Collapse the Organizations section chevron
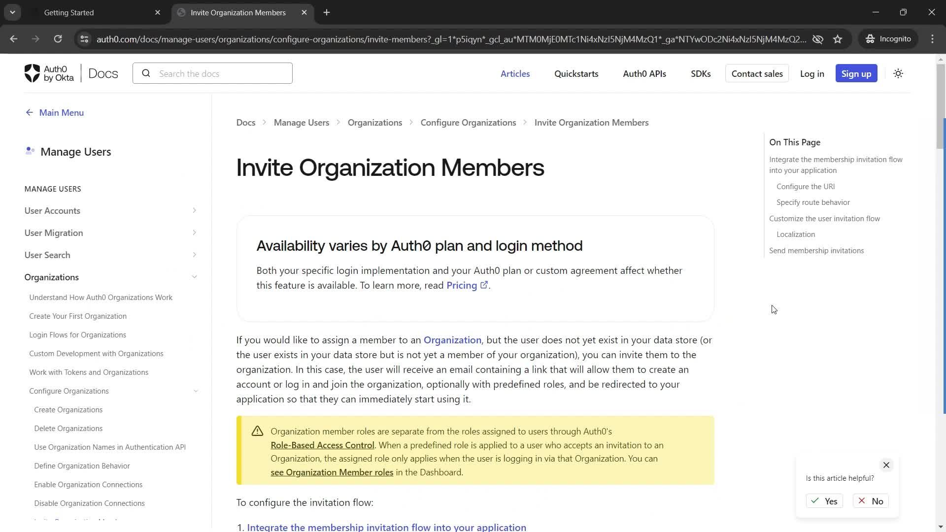 (194, 277)
